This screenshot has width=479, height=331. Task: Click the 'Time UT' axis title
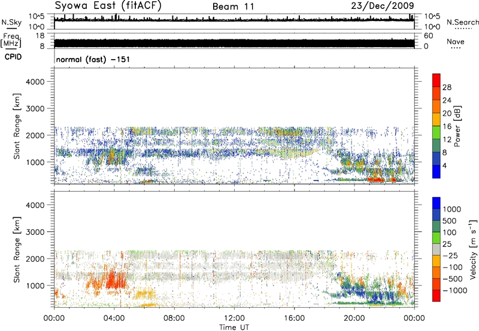tap(234, 327)
